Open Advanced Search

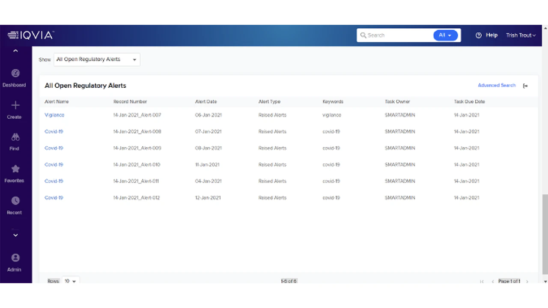pos(496,85)
